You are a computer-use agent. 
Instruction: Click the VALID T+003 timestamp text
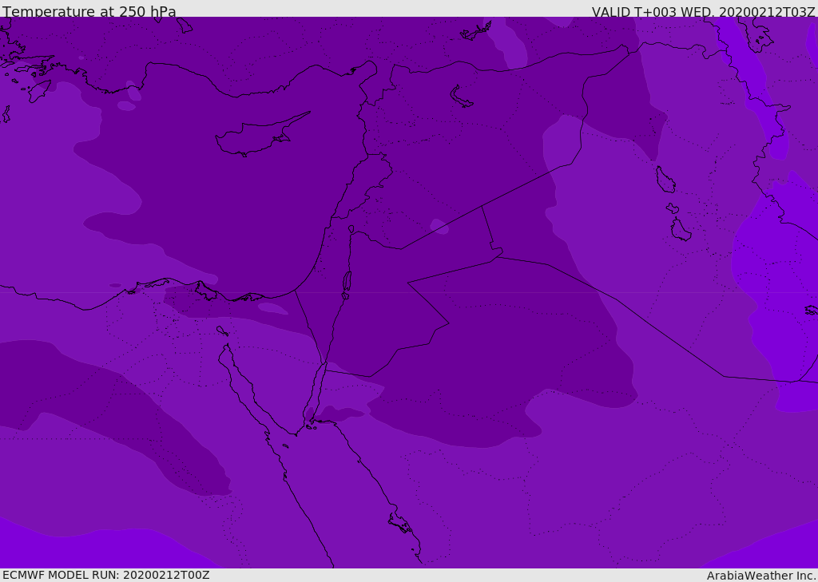[x=703, y=12]
